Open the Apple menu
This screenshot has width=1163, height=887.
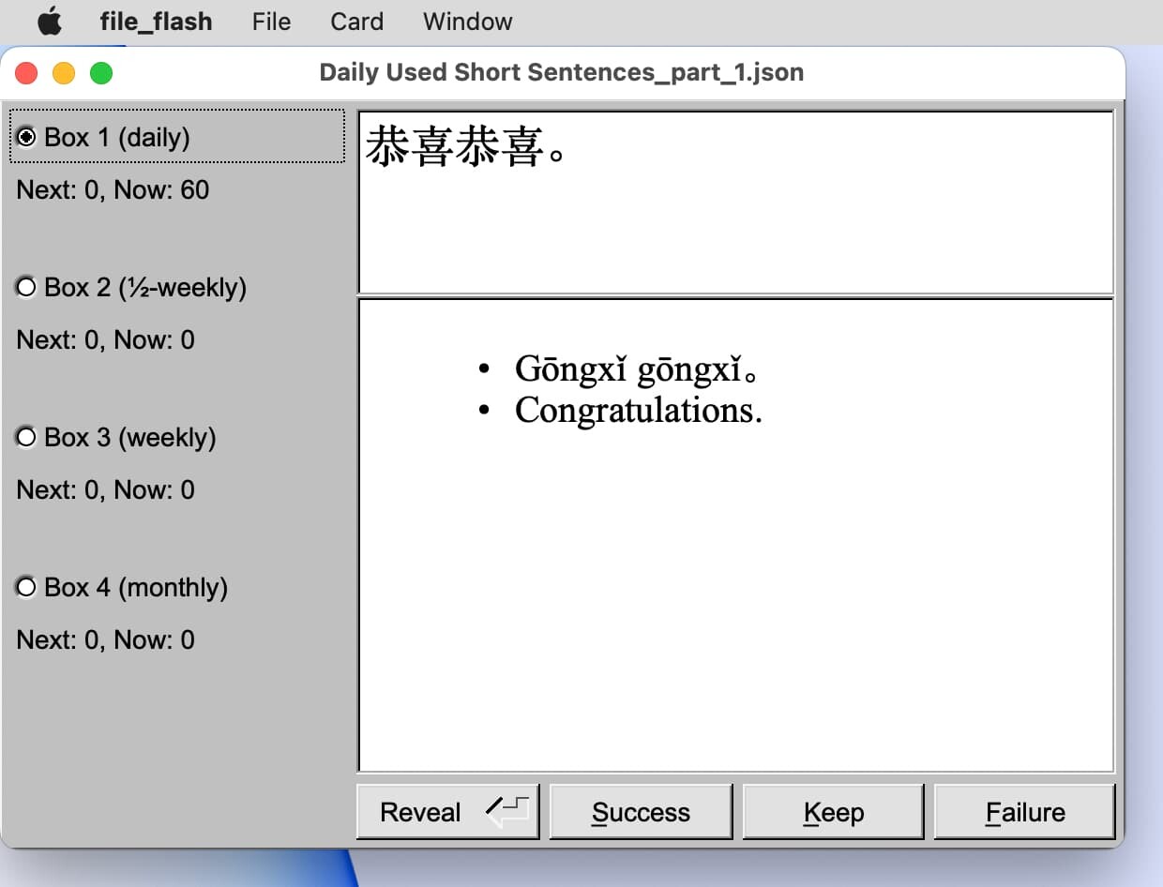pyautogui.click(x=50, y=22)
